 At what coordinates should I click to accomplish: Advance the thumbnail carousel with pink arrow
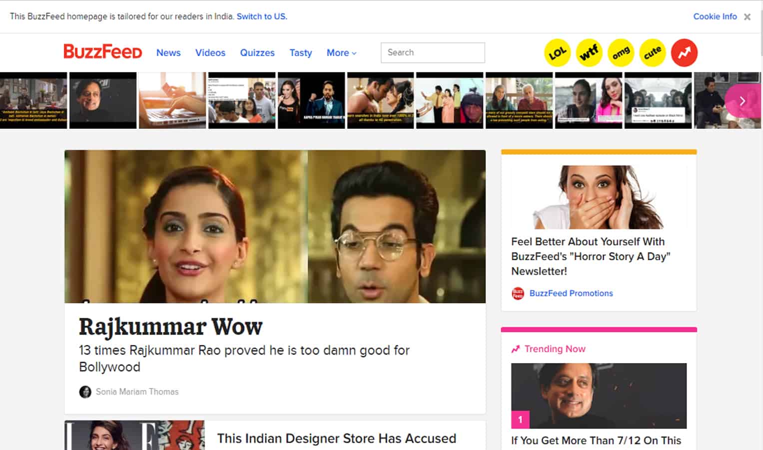point(742,101)
